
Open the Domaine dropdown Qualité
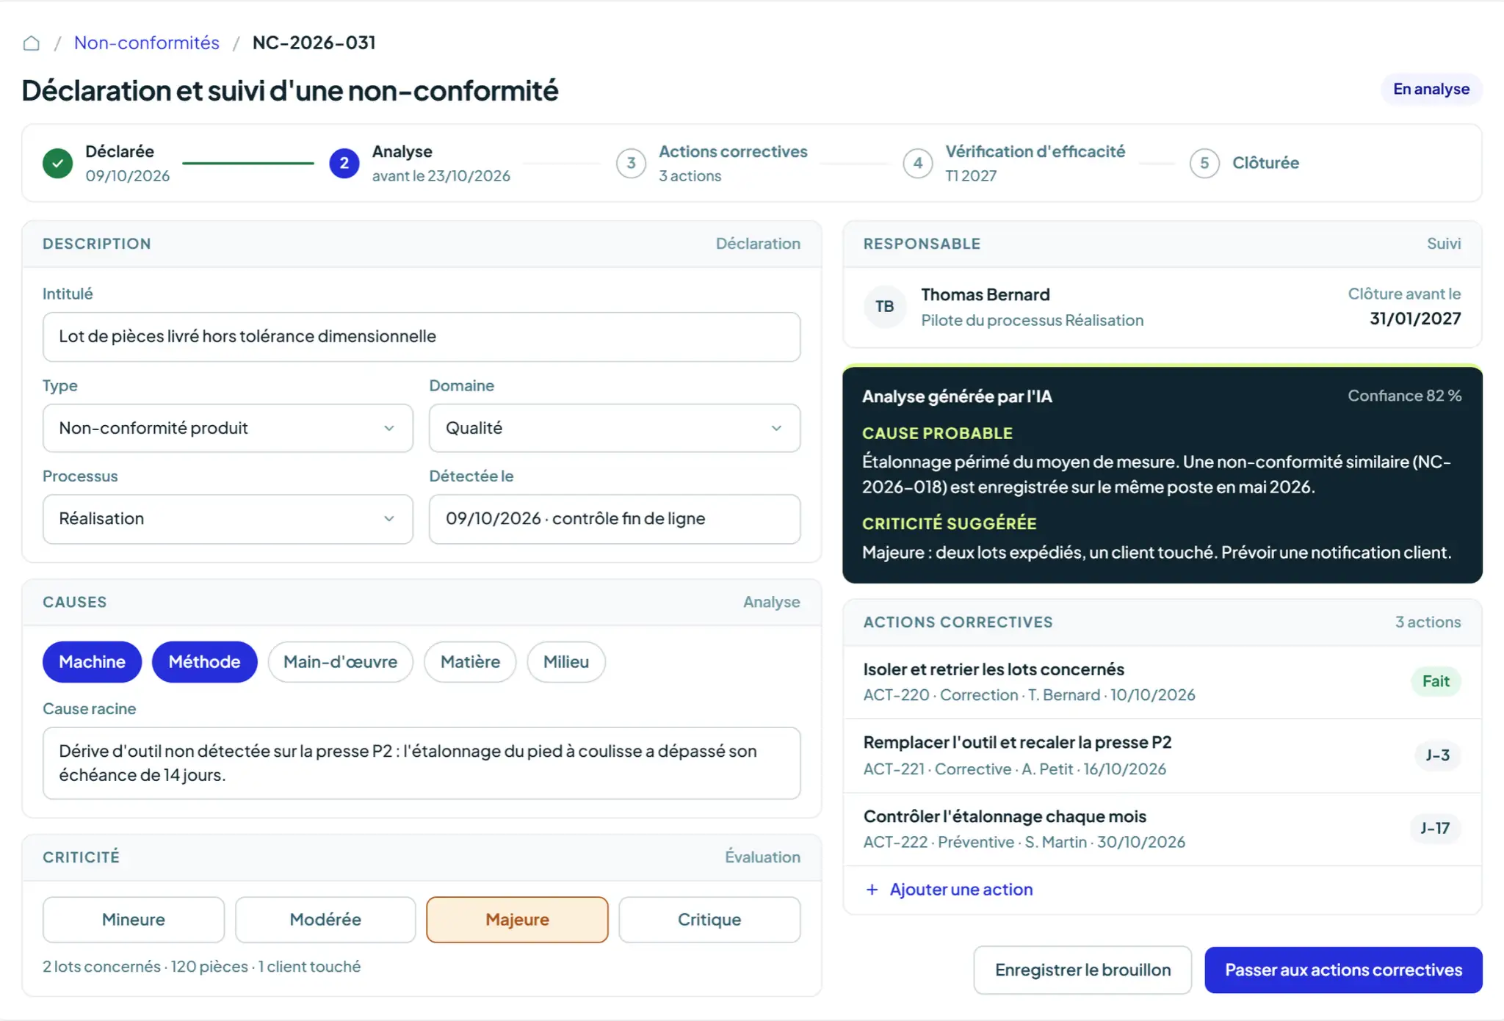pyautogui.click(x=615, y=428)
